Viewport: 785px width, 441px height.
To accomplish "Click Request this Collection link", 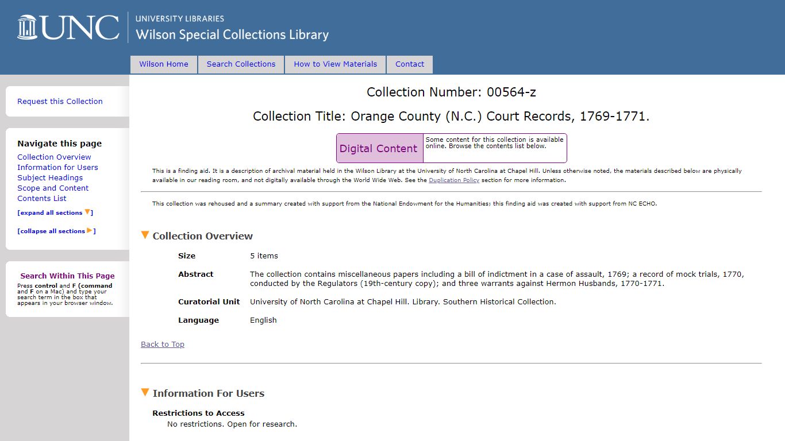I will [60, 101].
